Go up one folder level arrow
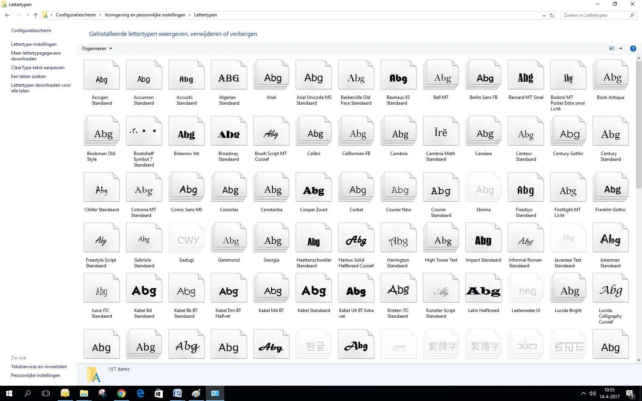This screenshot has width=642, height=401. pyautogui.click(x=36, y=15)
